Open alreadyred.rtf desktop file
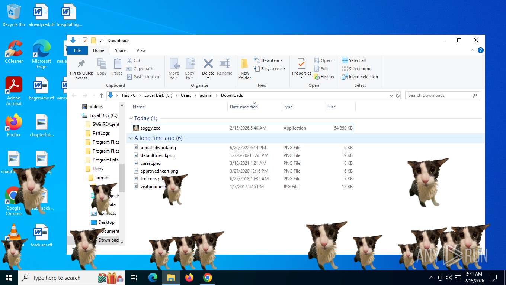 [41, 15]
